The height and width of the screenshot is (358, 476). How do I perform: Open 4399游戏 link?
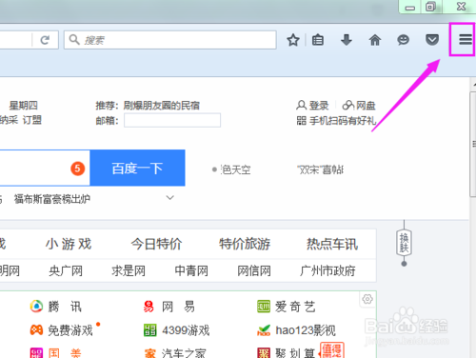(x=186, y=330)
